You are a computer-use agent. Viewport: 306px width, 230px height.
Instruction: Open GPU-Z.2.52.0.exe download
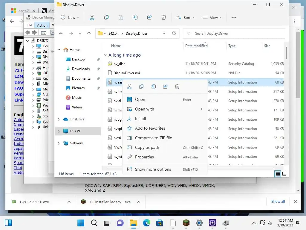coord(34,202)
